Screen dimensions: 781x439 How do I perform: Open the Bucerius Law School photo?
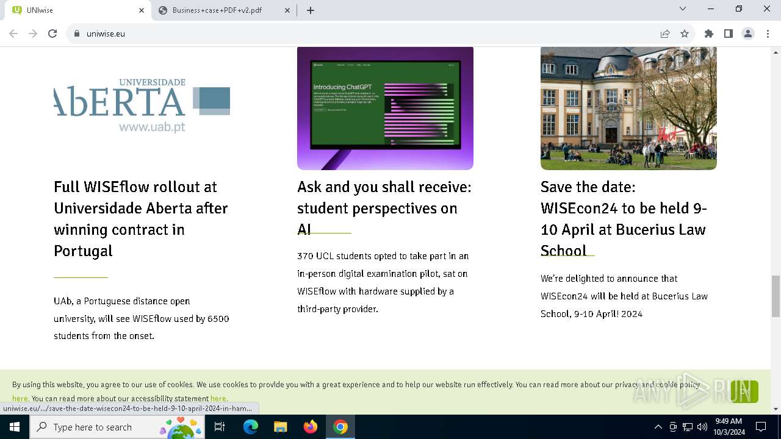coord(628,108)
